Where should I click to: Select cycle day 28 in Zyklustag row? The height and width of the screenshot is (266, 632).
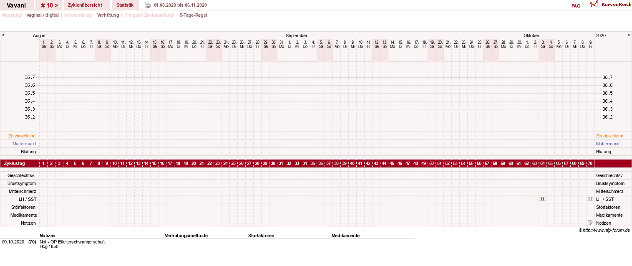click(257, 163)
